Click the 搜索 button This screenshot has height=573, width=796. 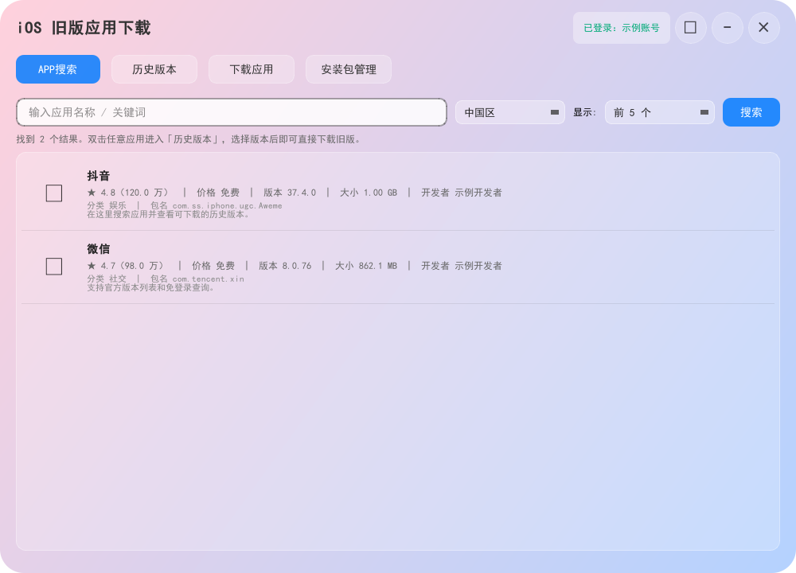point(751,112)
